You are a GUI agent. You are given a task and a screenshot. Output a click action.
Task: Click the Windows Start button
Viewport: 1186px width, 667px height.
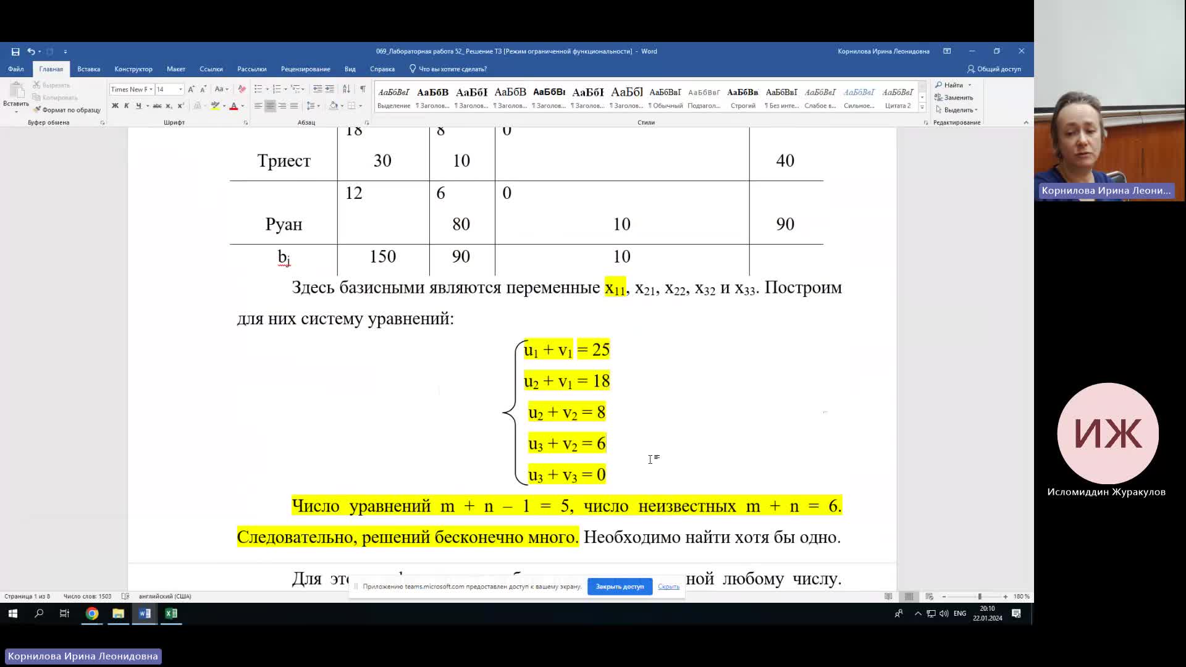pyautogui.click(x=12, y=613)
